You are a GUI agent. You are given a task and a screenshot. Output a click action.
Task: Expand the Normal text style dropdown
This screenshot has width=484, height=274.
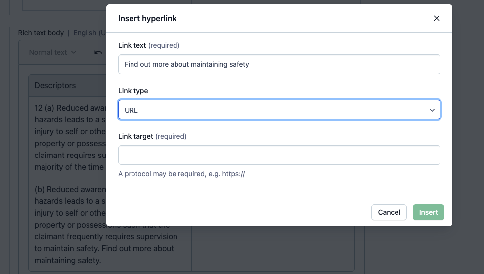(x=52, y=52)
